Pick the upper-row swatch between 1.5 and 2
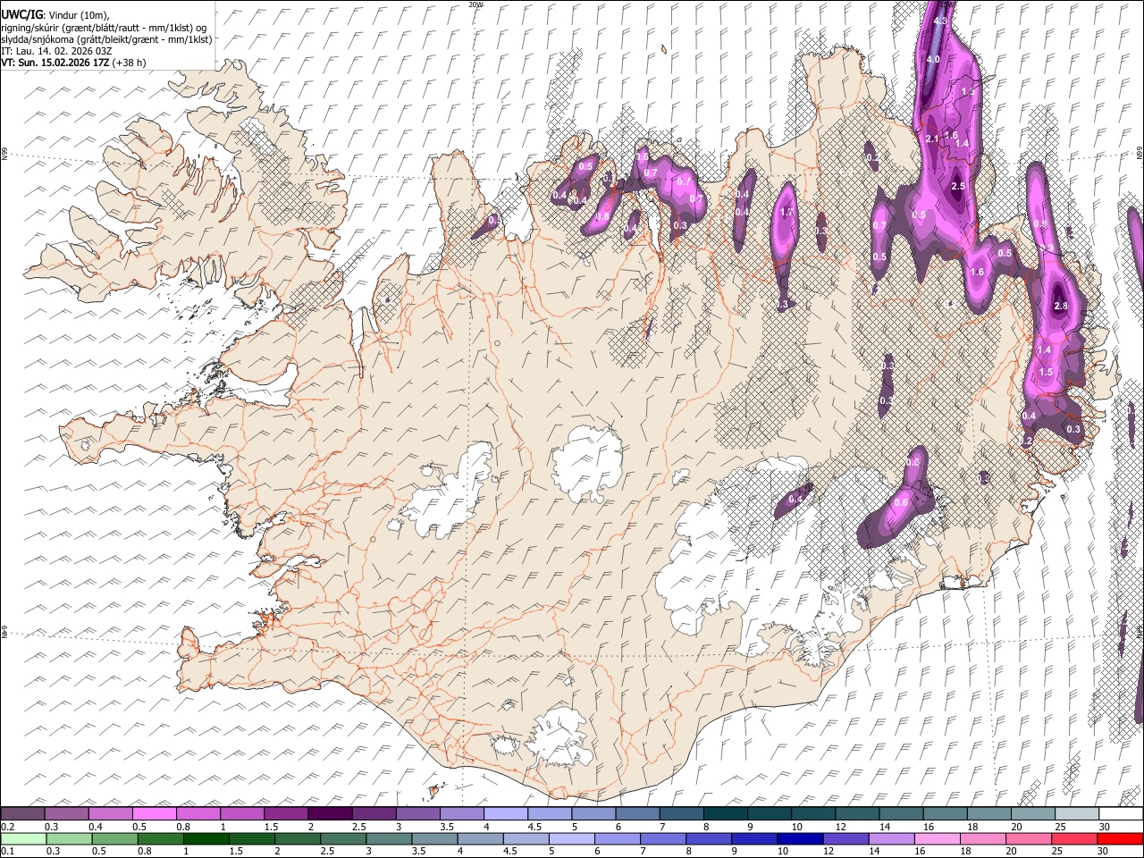Viewport: 1144px width, 858px height. coord(285,814)
